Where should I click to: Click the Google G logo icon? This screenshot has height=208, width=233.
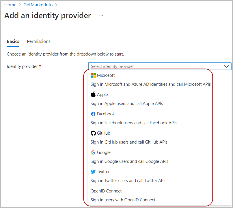(93, 152)
